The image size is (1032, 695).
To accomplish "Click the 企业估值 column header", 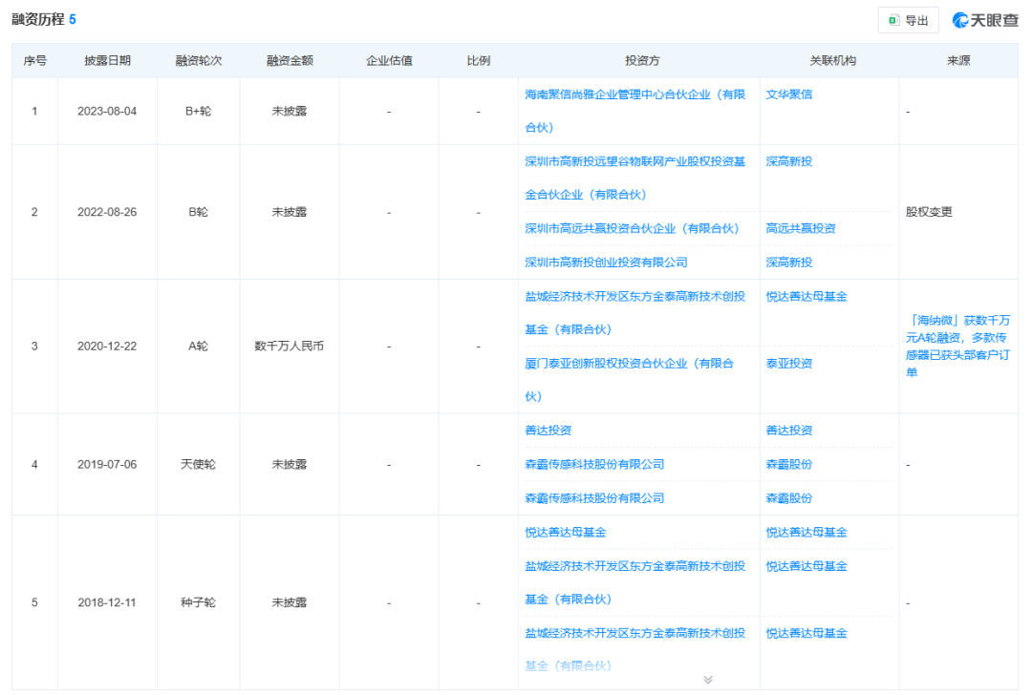I will point(389,60).
